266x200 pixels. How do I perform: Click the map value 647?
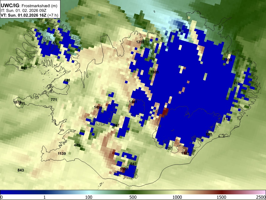click(133, 164)
